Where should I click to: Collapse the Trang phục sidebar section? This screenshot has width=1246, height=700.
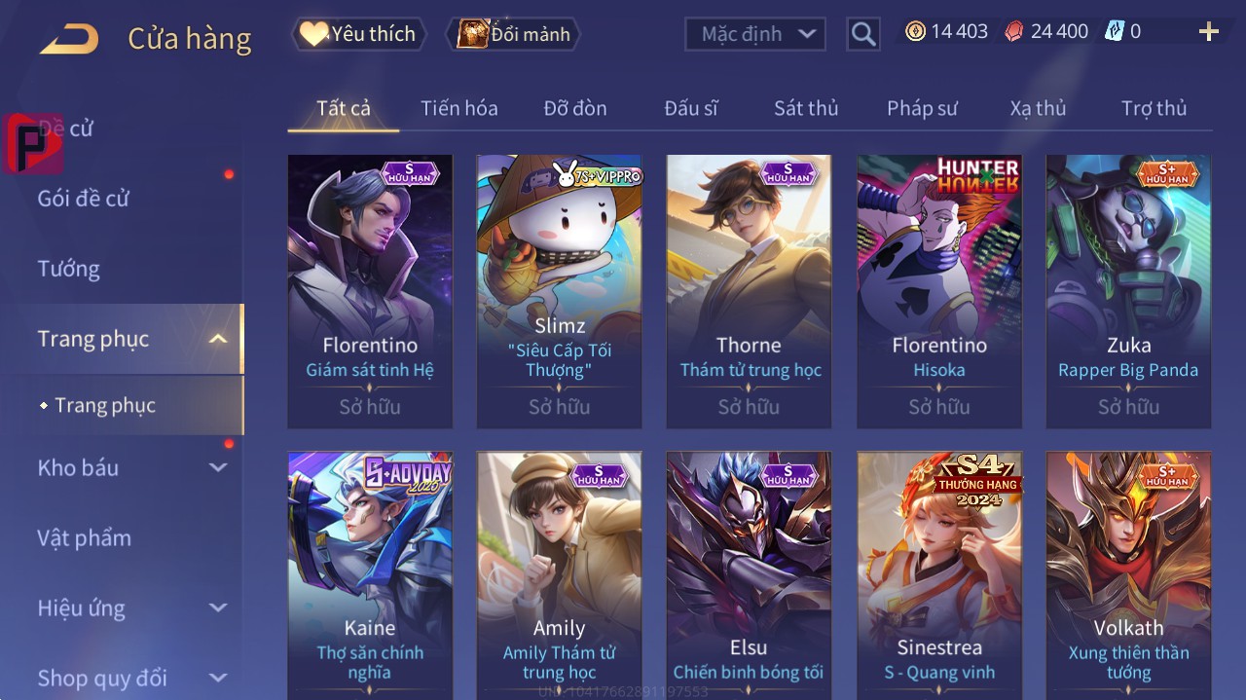pos(218,339)
